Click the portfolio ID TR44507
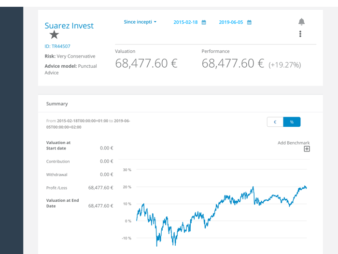Viewport: 338px width, 254px height. tap(57, 46)
